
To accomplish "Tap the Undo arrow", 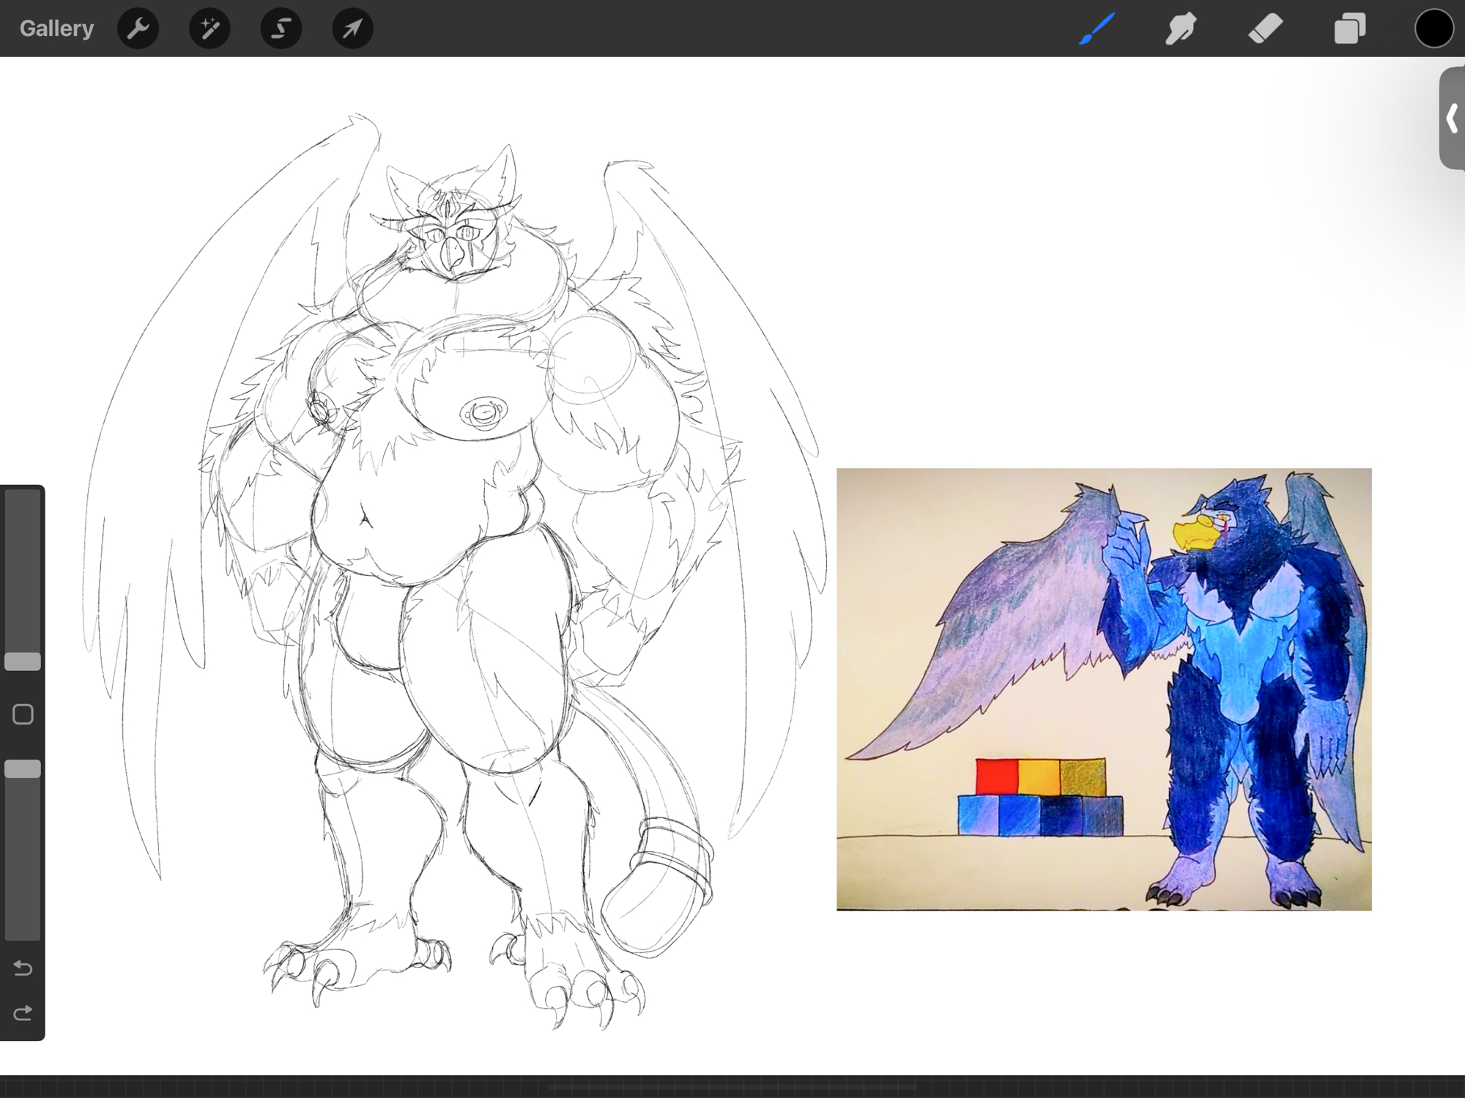I will [x=23, y=968].
